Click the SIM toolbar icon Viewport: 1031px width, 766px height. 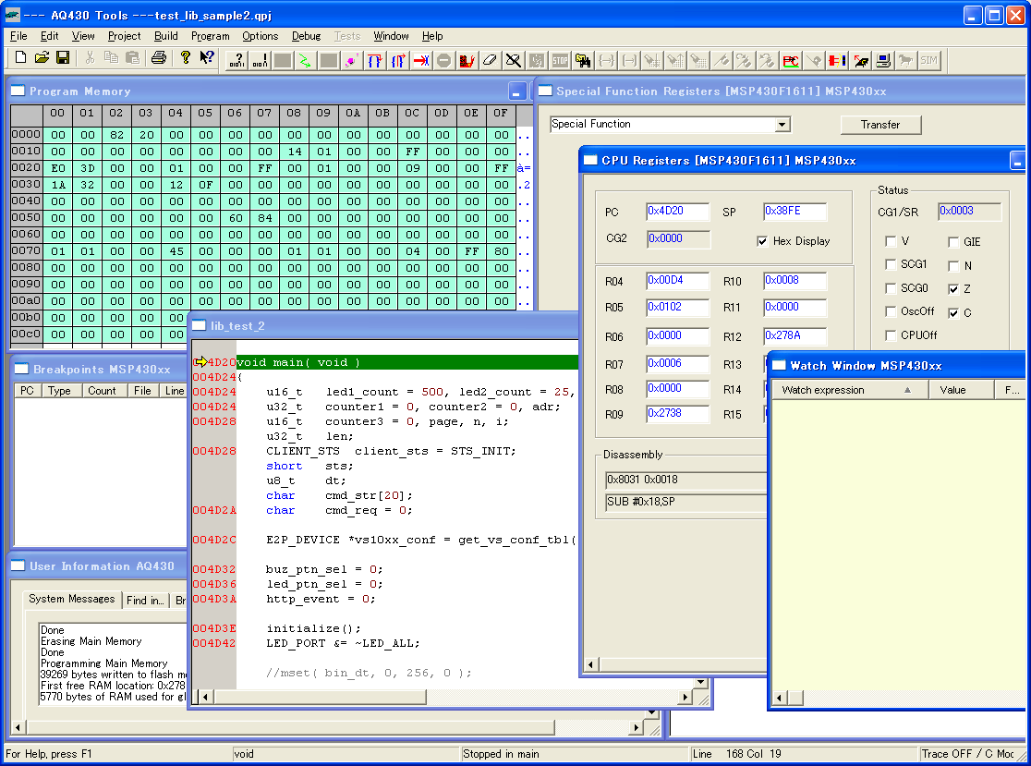[929, 60]
